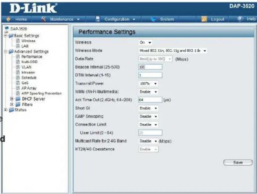The image size is (257, 194).
Task: Open the IGMP Snooping dropdown
Action: 148,117
